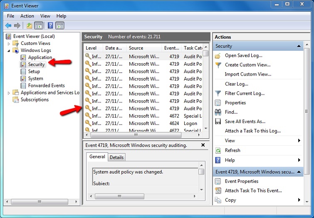This screenshot has width=314, height=218.
Task: Expand the Custom Views tree node
Action: pos(9,44)
